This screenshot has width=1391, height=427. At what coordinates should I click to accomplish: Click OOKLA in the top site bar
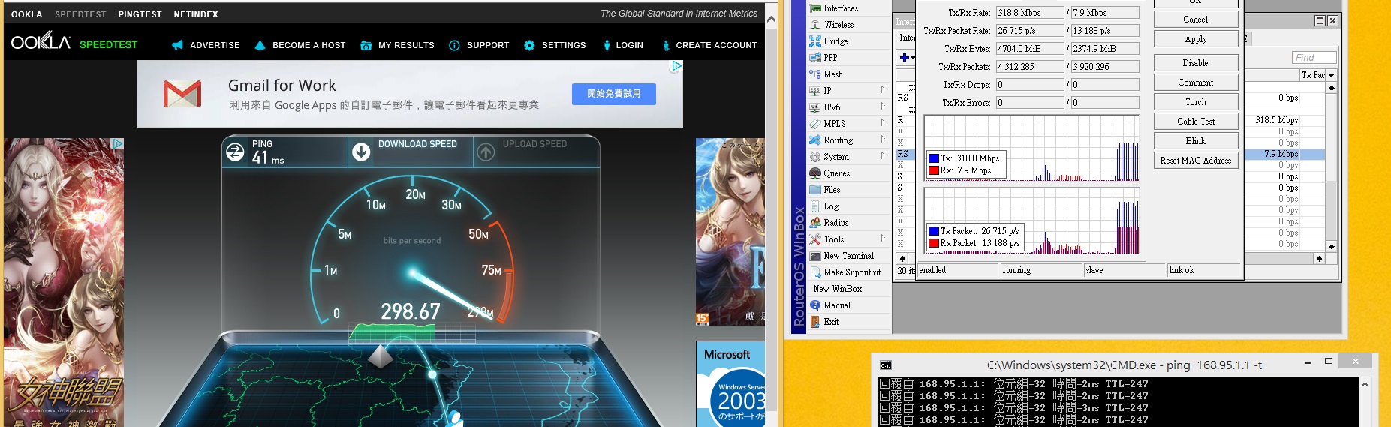pyautogui.click(x=27, y=14)
